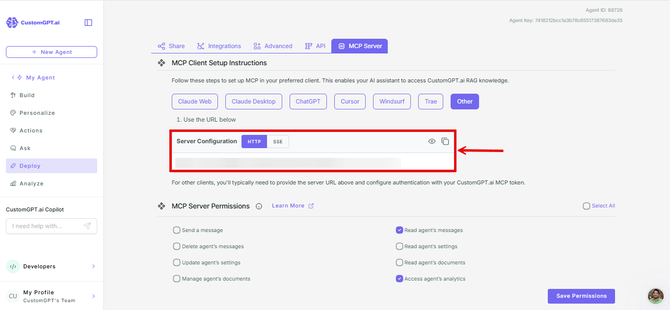Click the Developers code icon
Screen dimensions: 670x310
point(13,266)
